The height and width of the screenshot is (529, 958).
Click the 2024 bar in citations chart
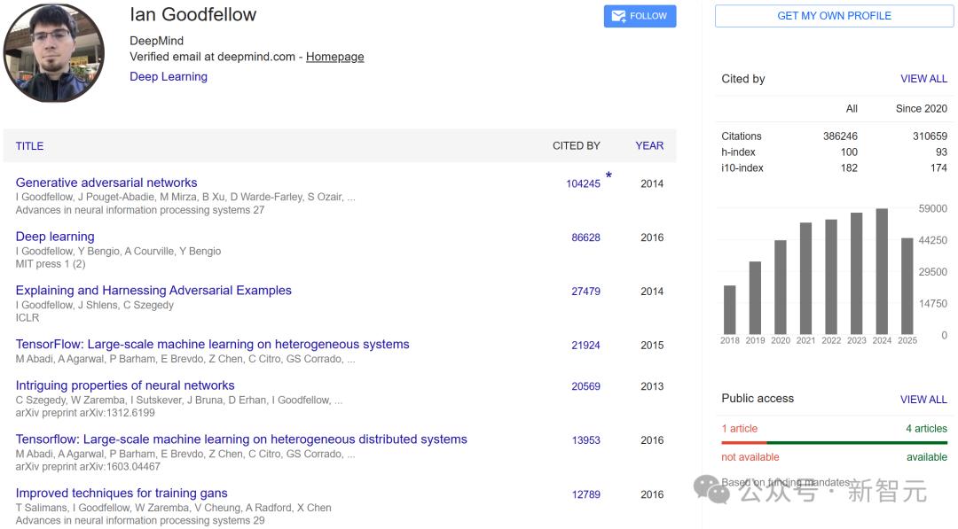(x=882, y=271)
